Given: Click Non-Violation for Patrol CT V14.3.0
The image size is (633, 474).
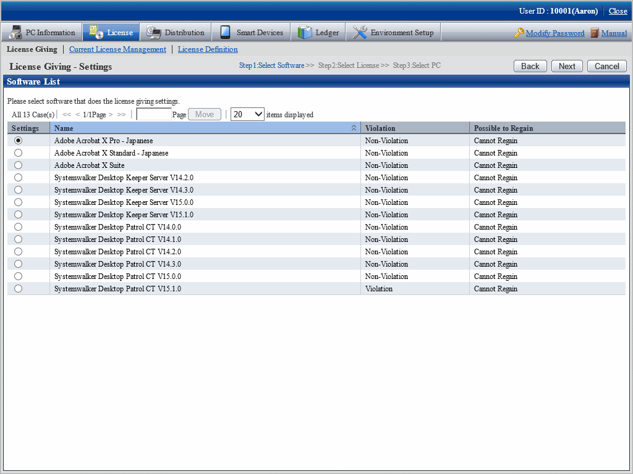Looking at the screenshot, I should (386, 264).
